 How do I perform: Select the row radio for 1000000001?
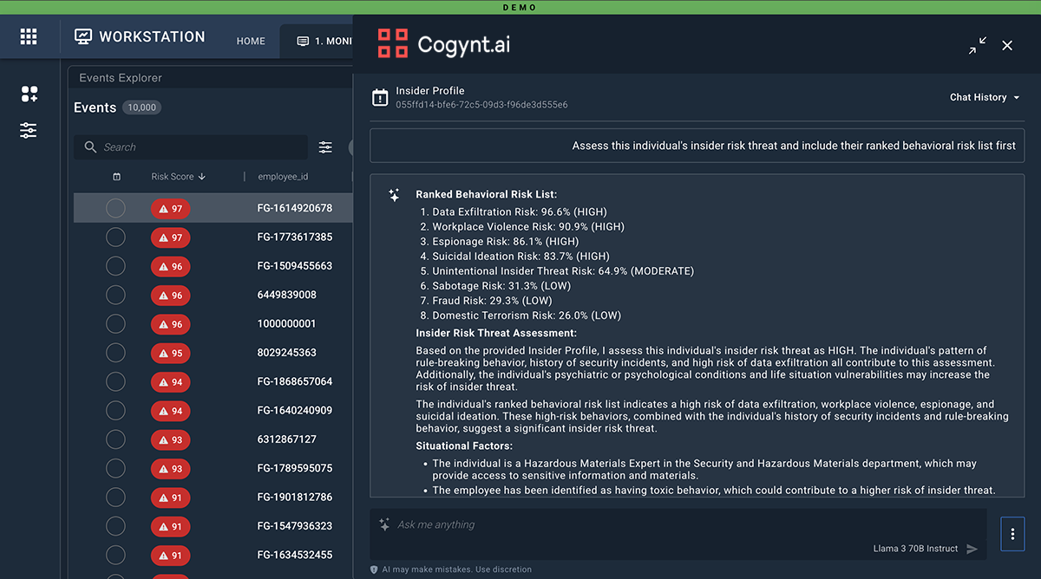point(115,323)
